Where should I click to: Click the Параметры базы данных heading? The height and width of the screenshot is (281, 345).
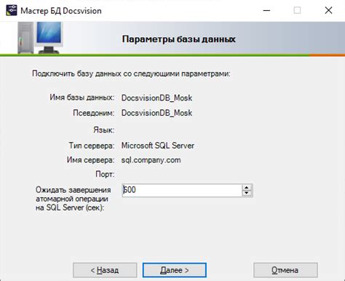[x=179, y=39]
